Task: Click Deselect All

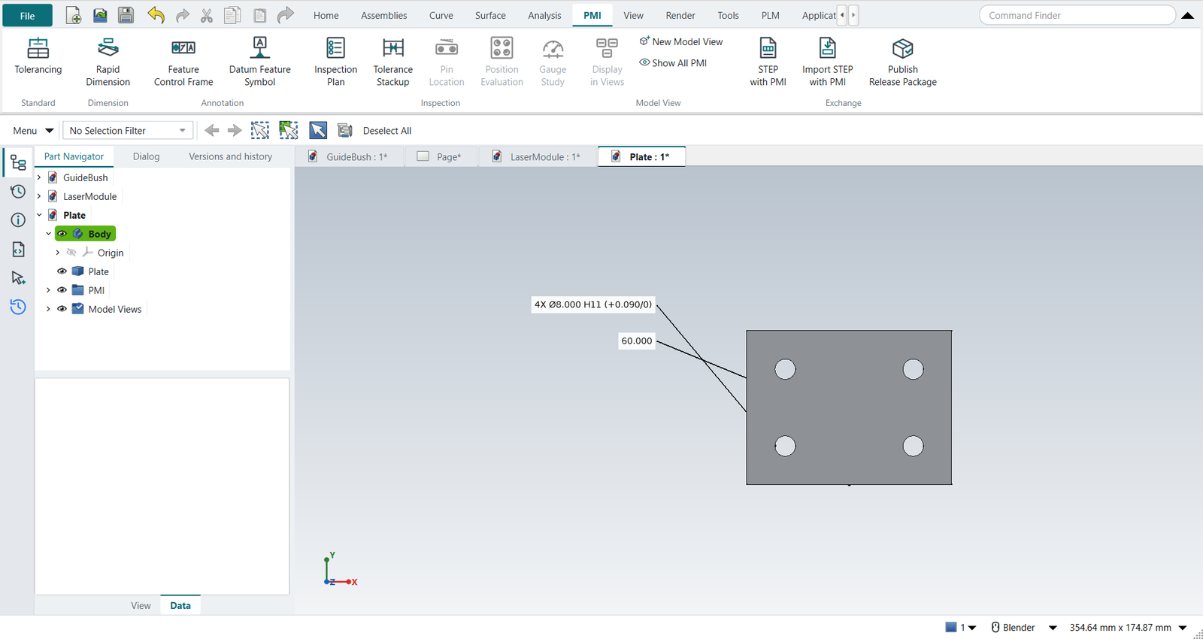Action: (387, 131)
